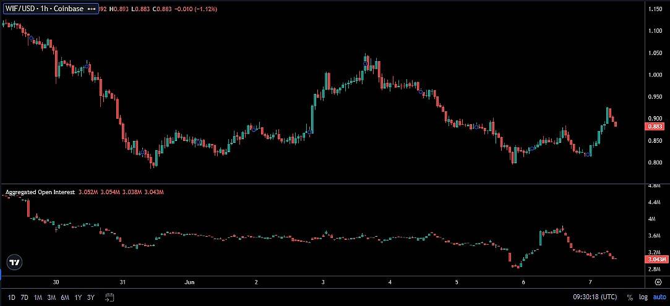Viewport: 670px width, 306px height.
Task: Click the 1.050 price axis label
Action: coord(654,53)
